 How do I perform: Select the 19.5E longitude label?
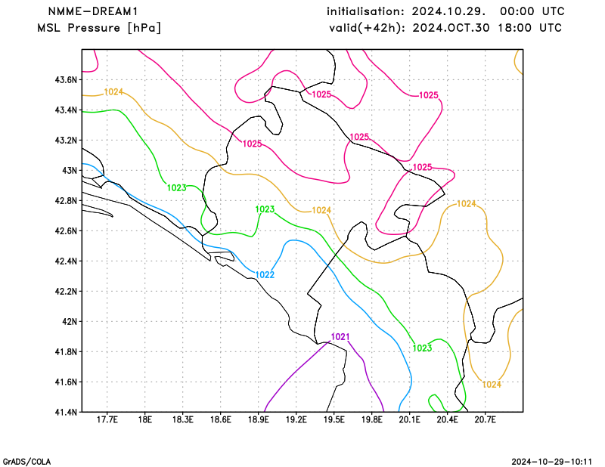click(x=334, y=419)
